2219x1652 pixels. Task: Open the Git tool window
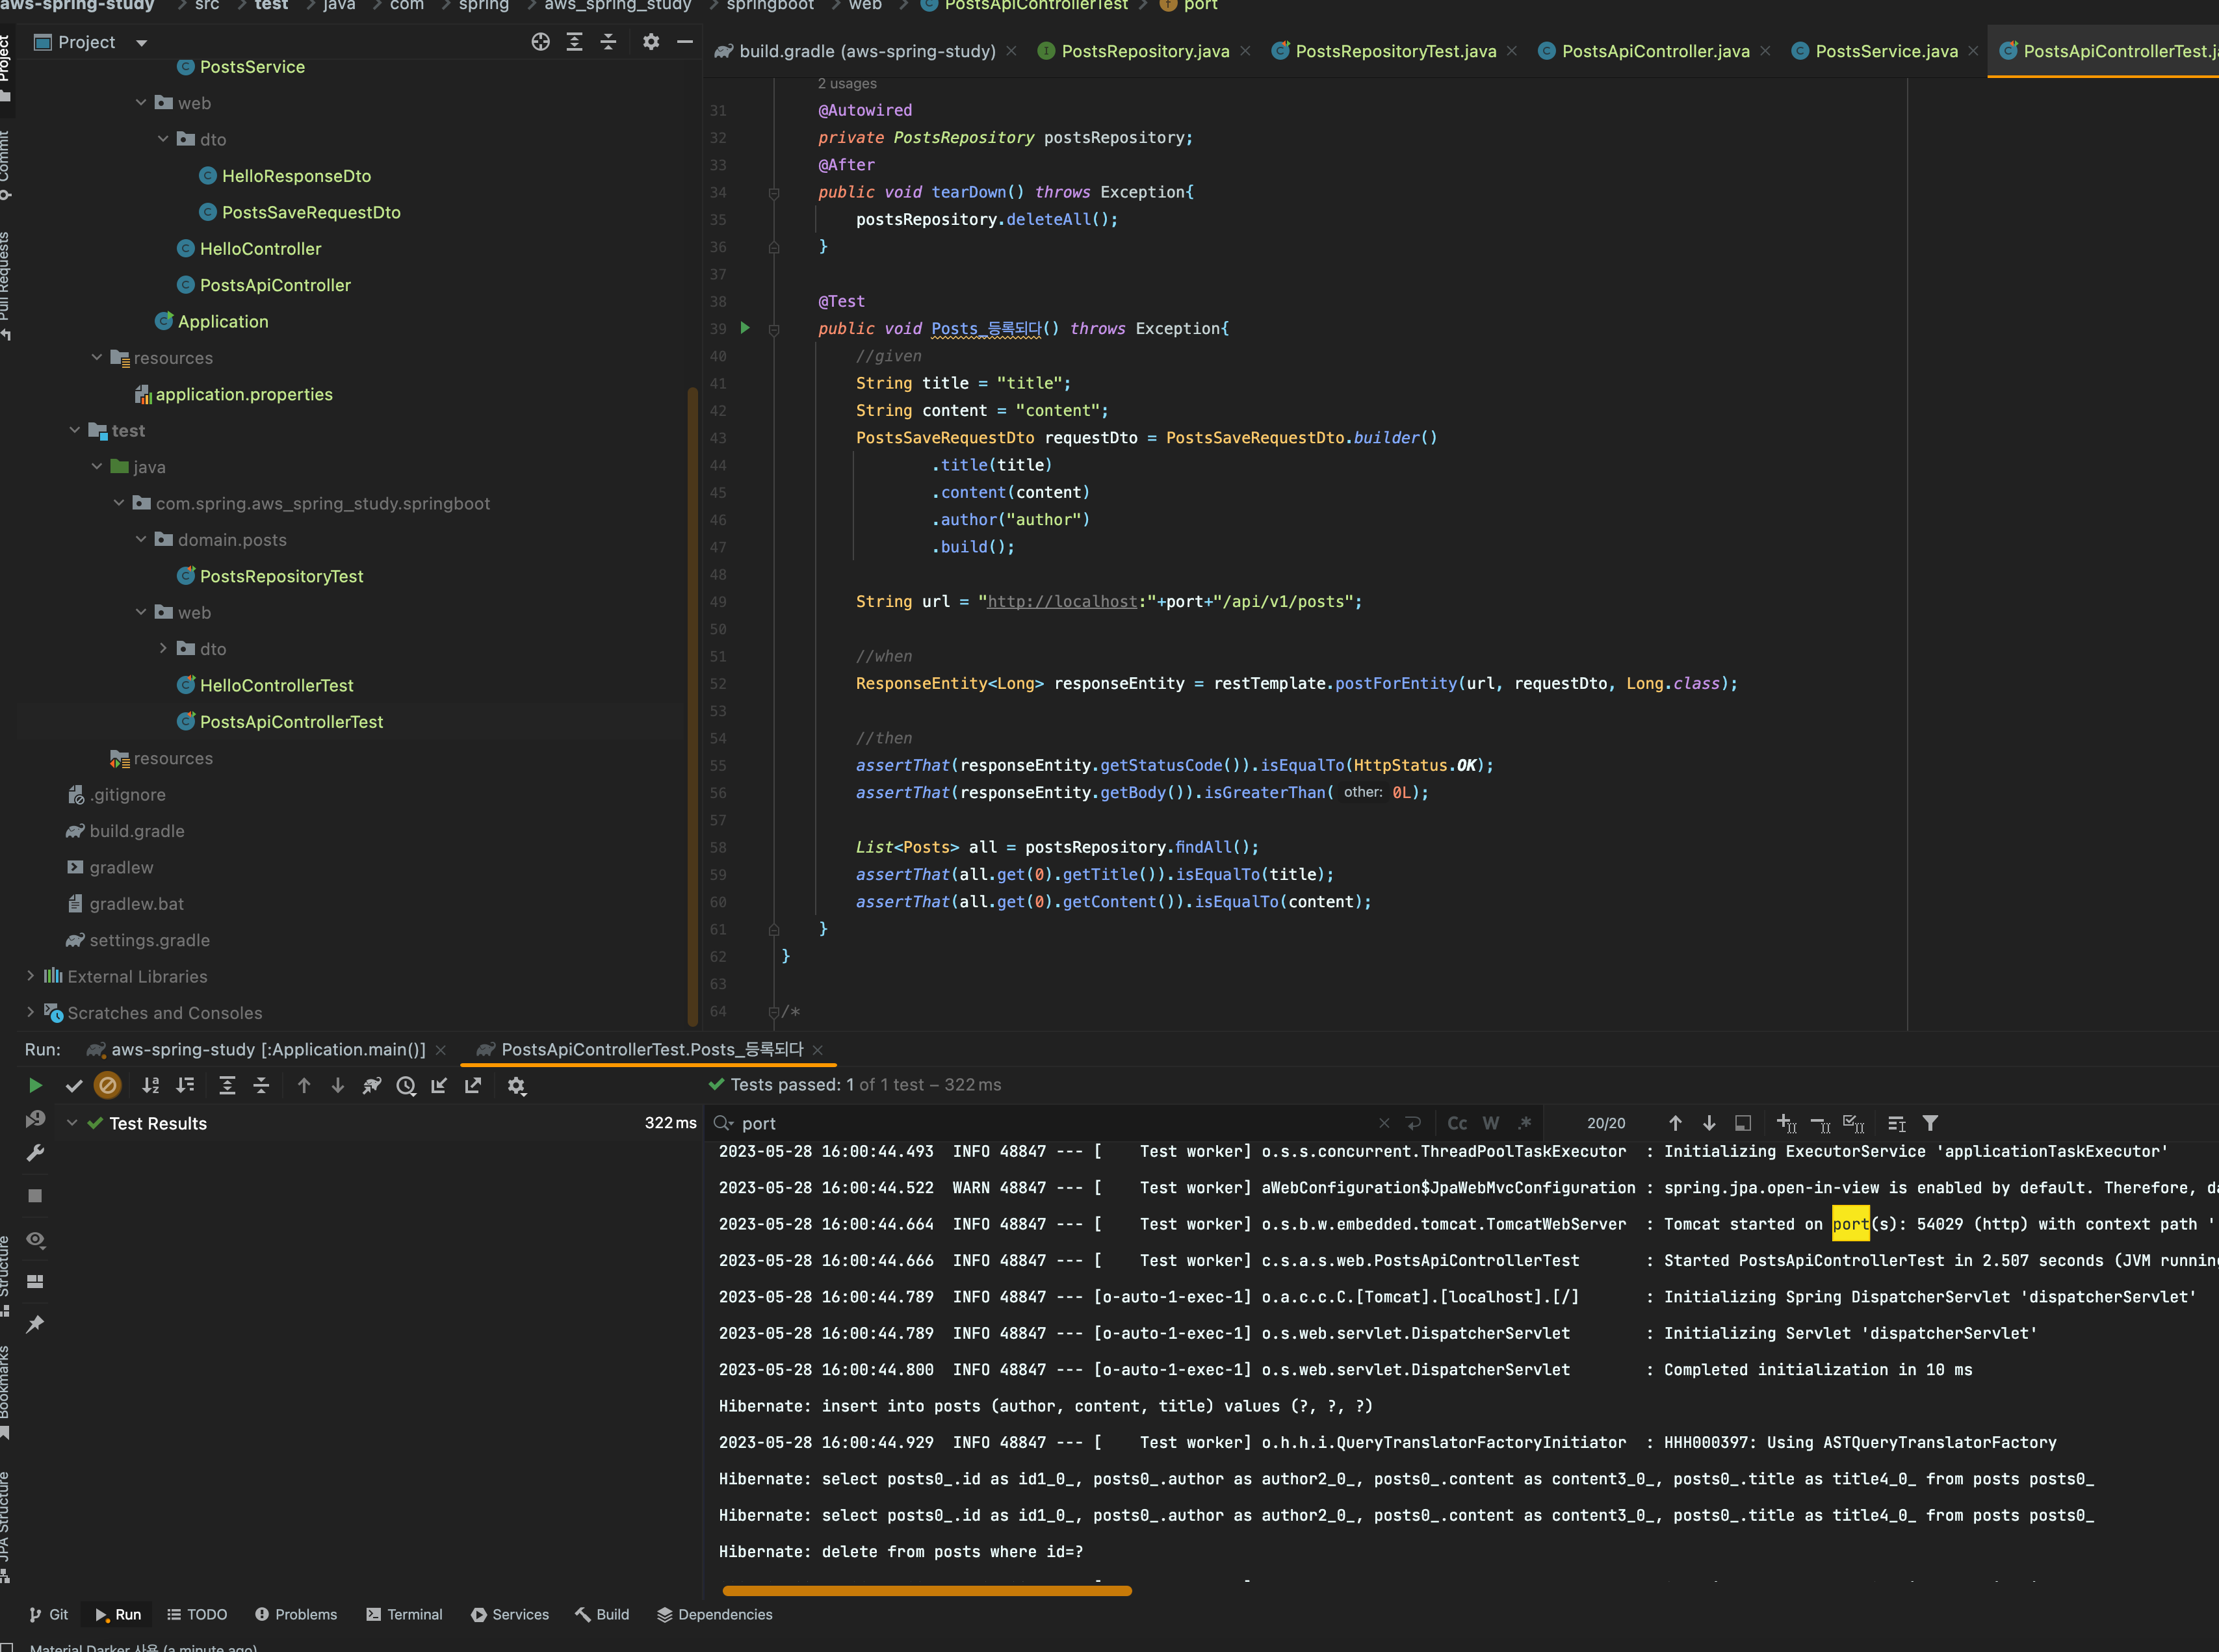coord(49,1614)
